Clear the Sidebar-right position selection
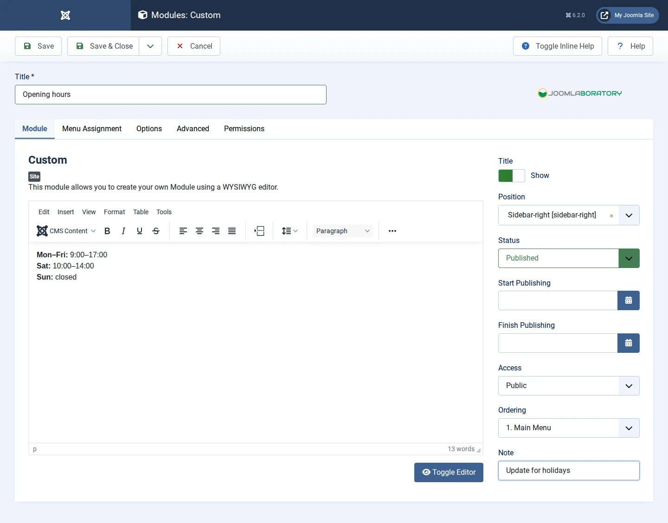The width and height of the screenshot is (668, 523). click(611, 216)
